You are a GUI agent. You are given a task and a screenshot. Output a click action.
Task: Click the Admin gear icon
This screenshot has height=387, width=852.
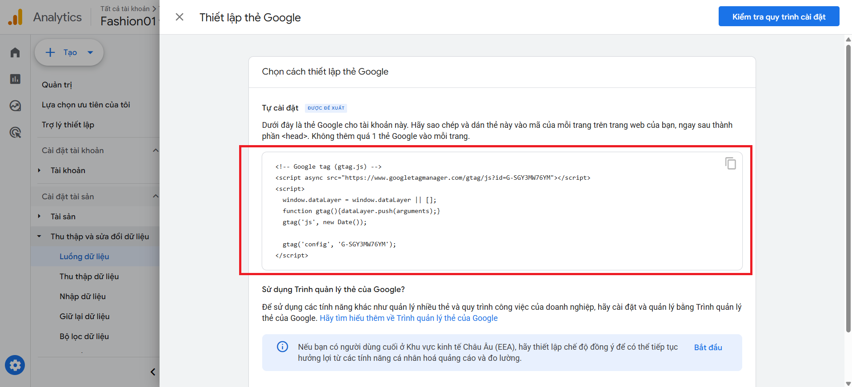pos(15,365)
